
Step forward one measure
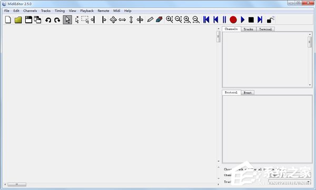coord(260,20)
